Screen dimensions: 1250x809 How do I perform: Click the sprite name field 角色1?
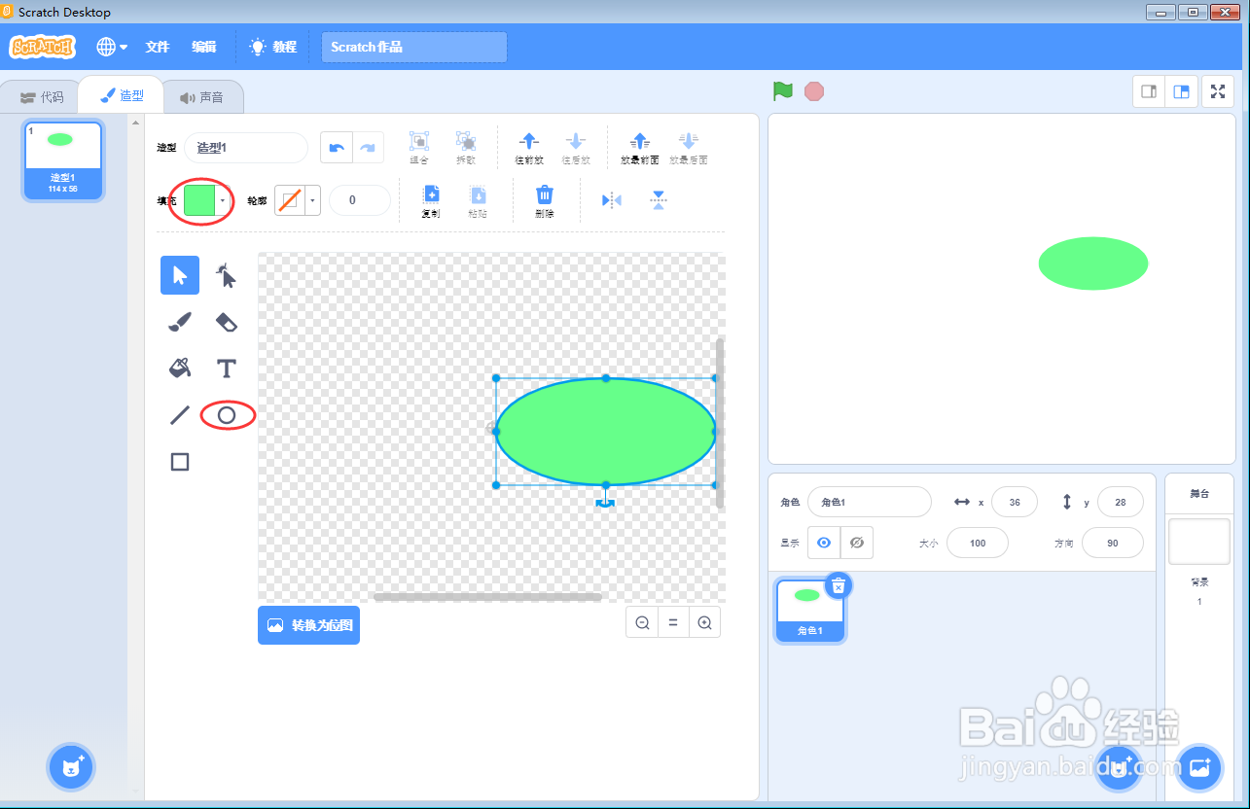(870, 502)
